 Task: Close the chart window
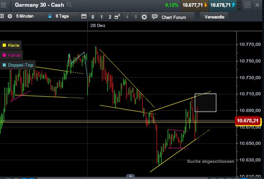pos(257,5)
